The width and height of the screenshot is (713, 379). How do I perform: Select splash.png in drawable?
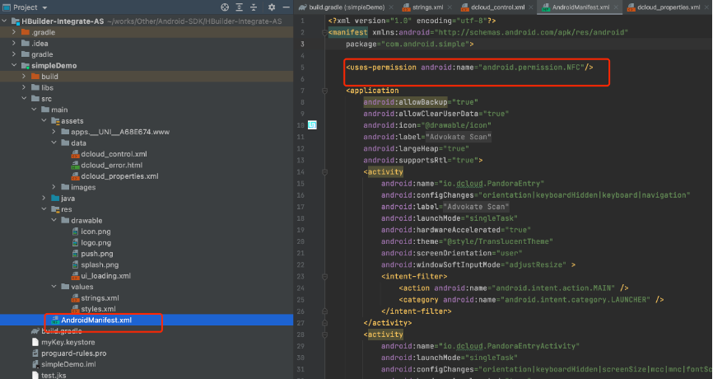(x=100, y=264)
